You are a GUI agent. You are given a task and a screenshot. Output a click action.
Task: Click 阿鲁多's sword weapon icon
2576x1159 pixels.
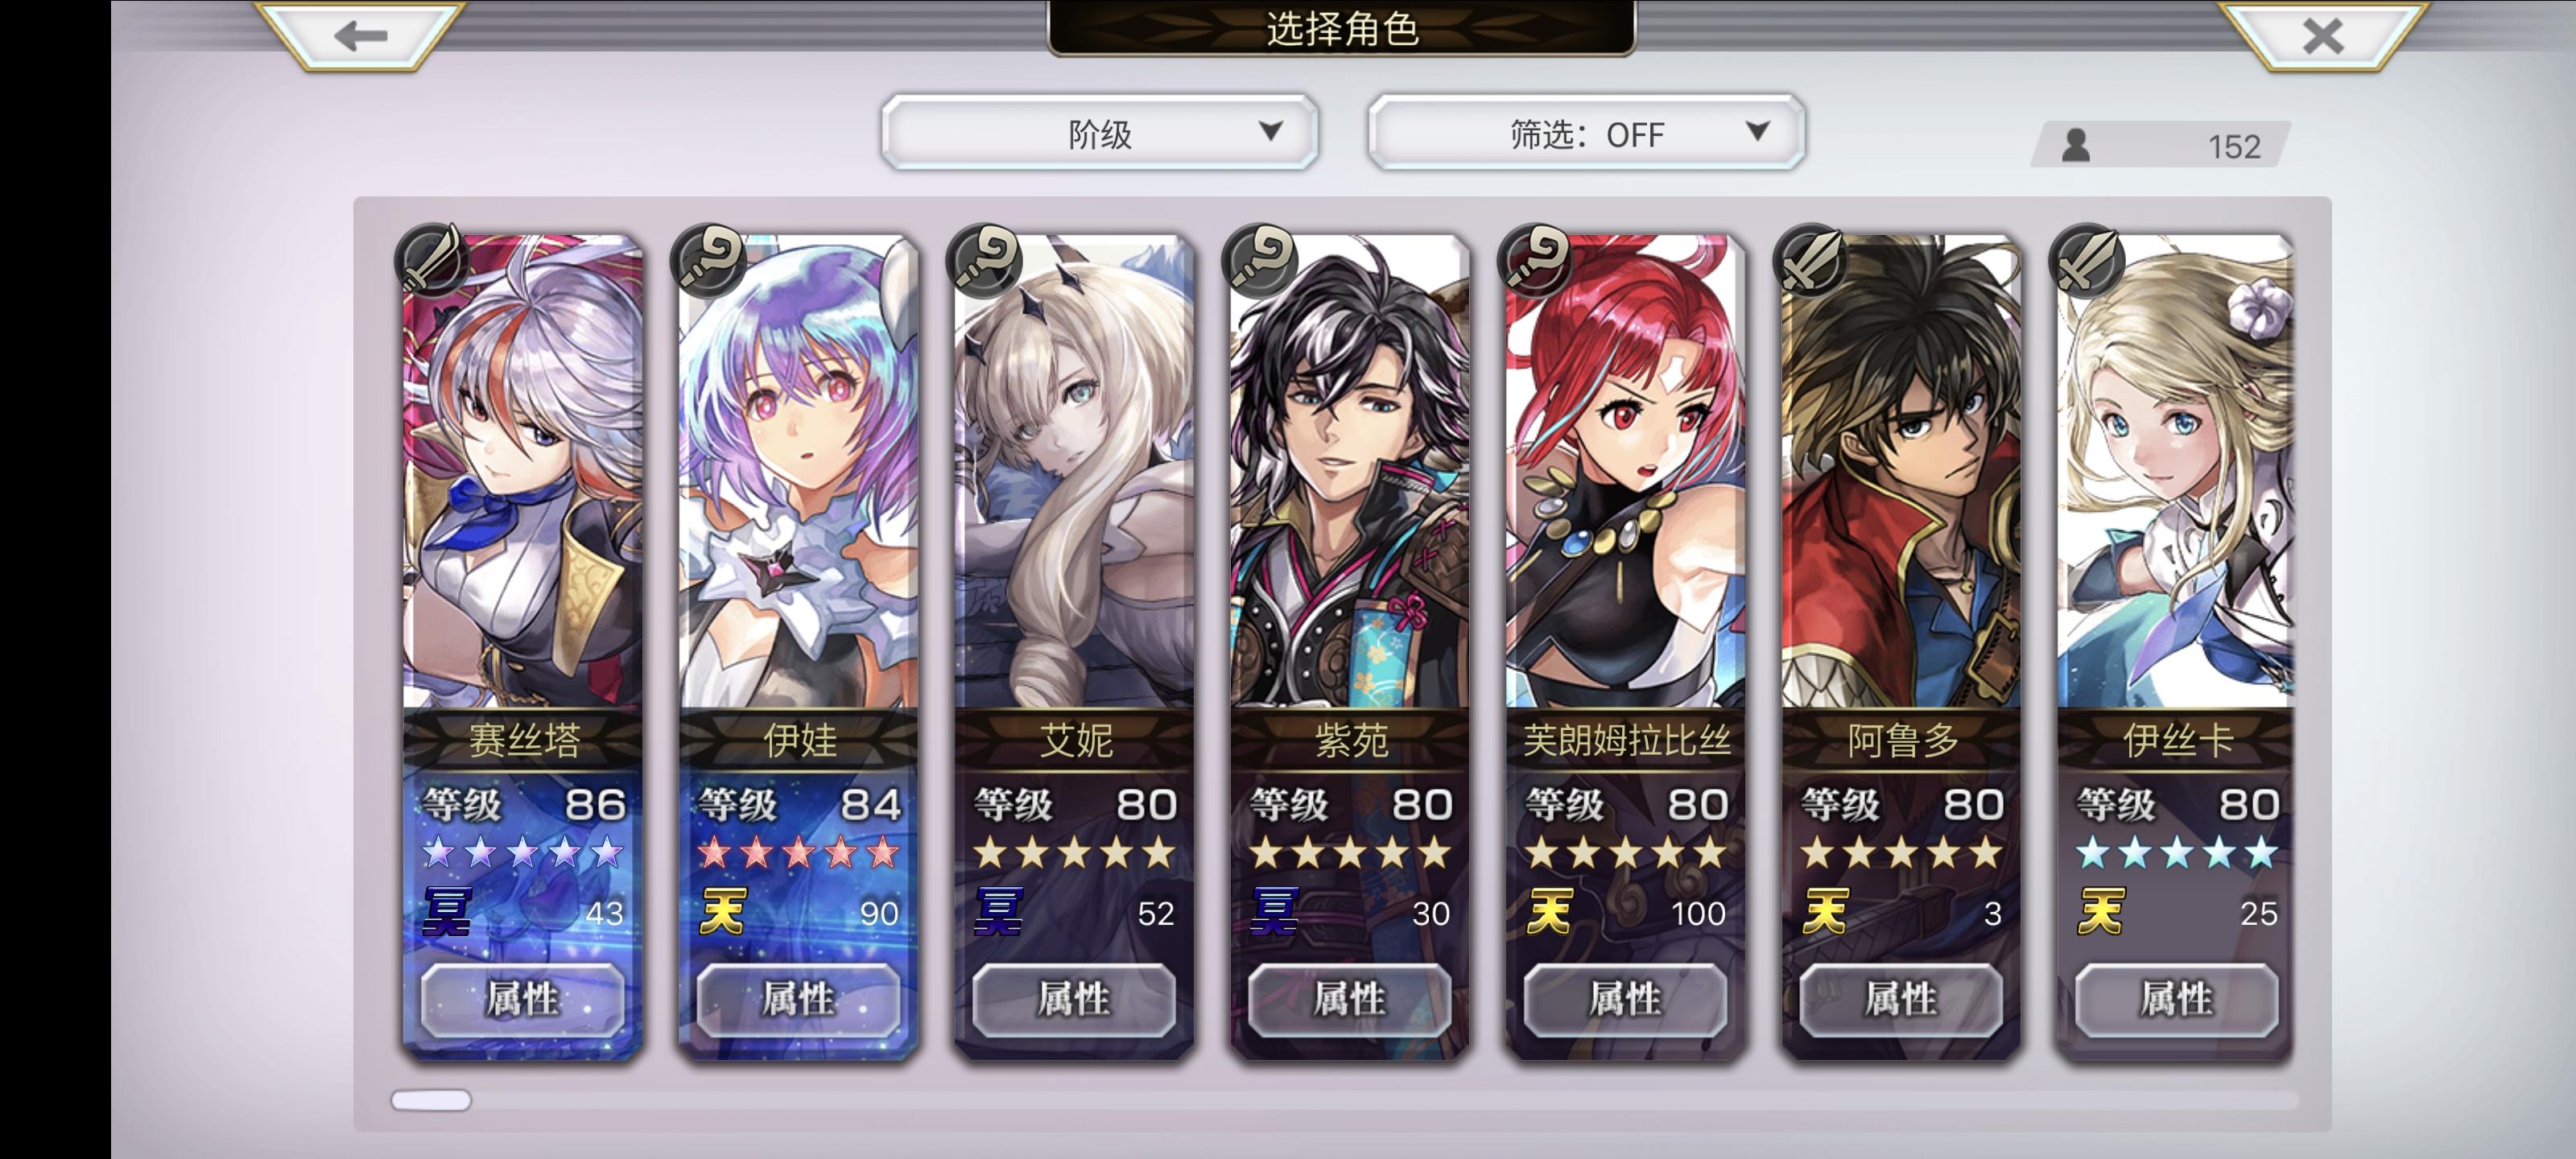coord(1811,260)
